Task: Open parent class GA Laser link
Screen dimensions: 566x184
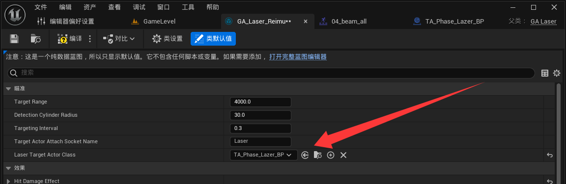Action: pos(543,22)
